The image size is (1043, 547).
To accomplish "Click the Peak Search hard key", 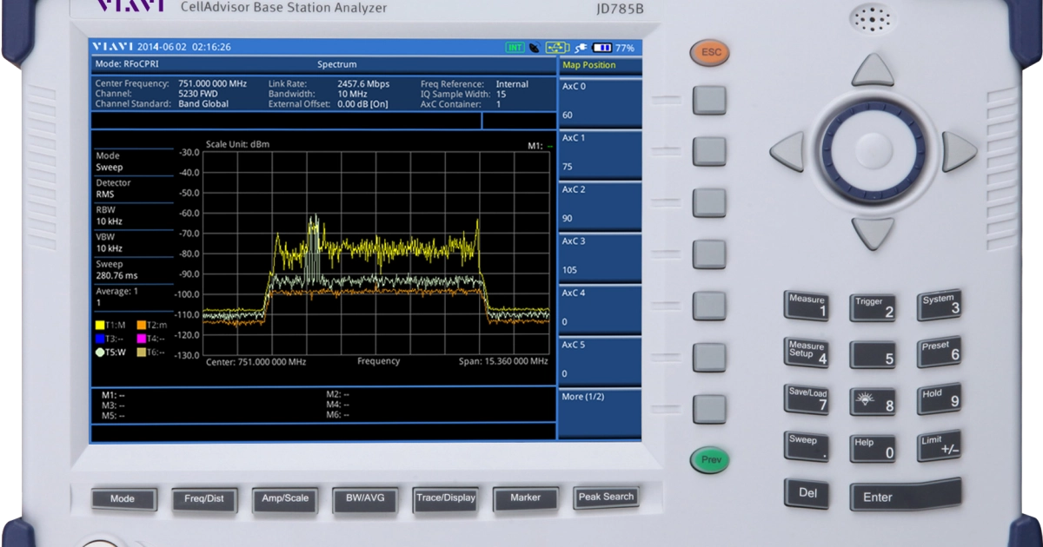I will coord(606,498).
